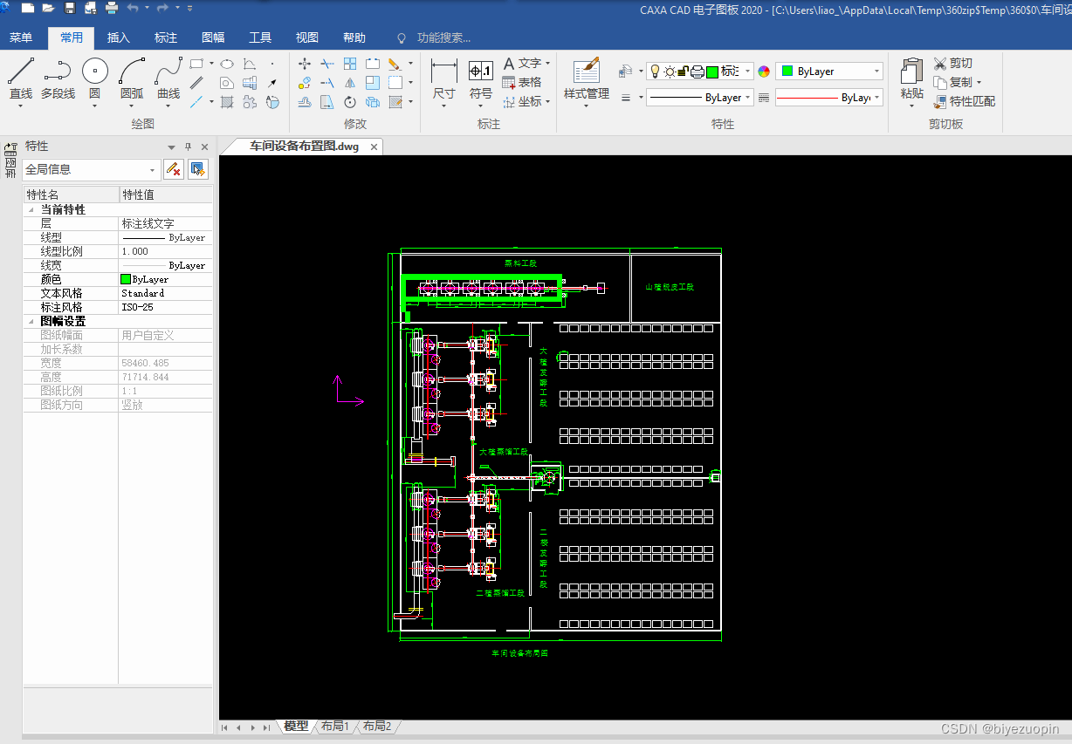Viewport: 1072px width, 744px height.
Task: Click the 图库 side panel tab
Action: click(x=10, y=160)
